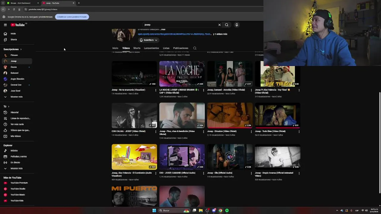This screenshot has height=214, width=381.
Task: Expand channel description with '...más'
Action: click(x=162, y=29)
